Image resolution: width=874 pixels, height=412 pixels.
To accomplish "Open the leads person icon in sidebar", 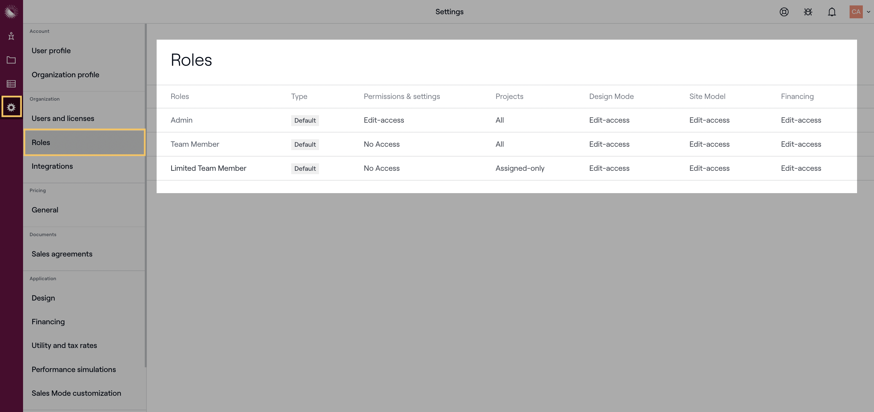I will tap(11, 36).
